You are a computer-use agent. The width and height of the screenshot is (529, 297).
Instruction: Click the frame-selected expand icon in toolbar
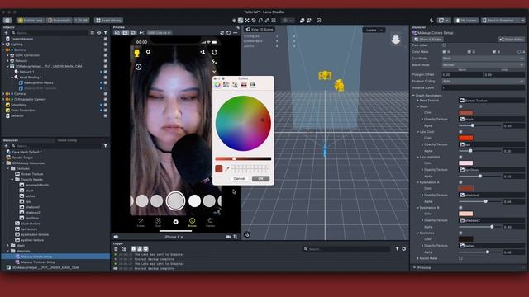tap(247, 21)
